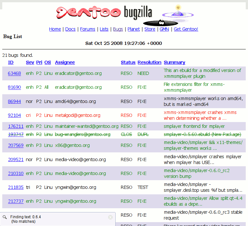
Task: Click NEED resolution in bug 63468 row
Action: click(x=143, y=73)
